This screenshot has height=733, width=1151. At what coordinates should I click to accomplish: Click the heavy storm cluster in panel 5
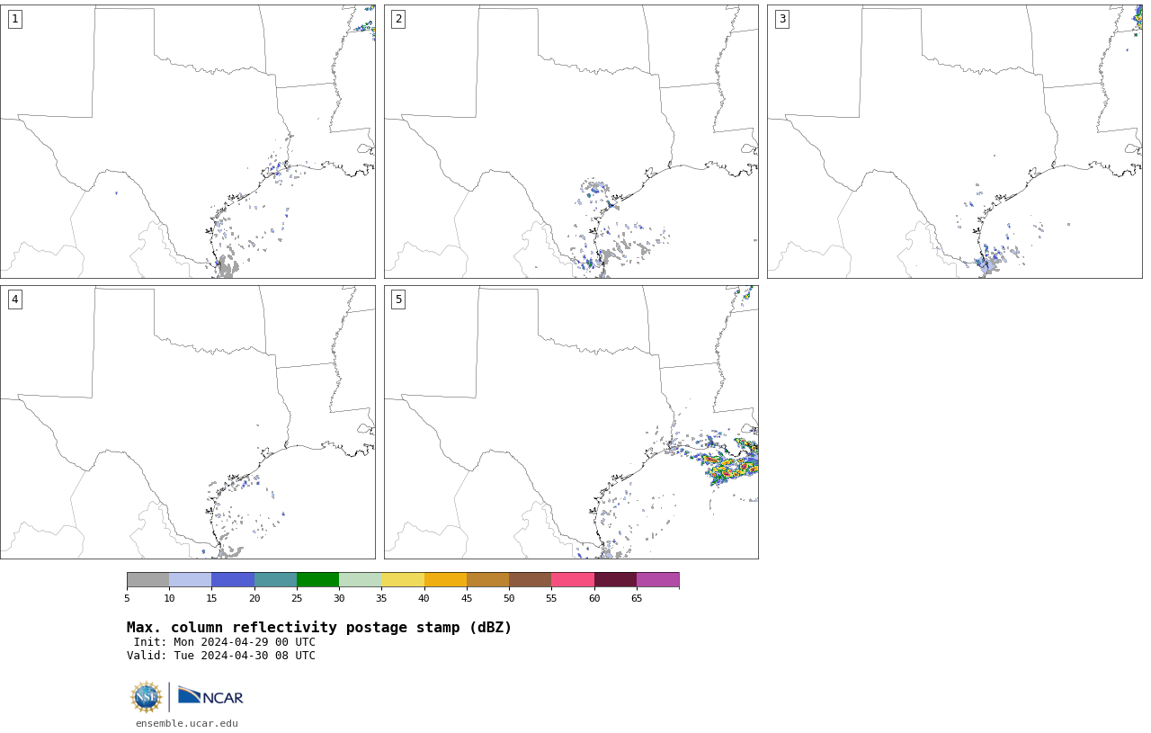pos(732,463)
